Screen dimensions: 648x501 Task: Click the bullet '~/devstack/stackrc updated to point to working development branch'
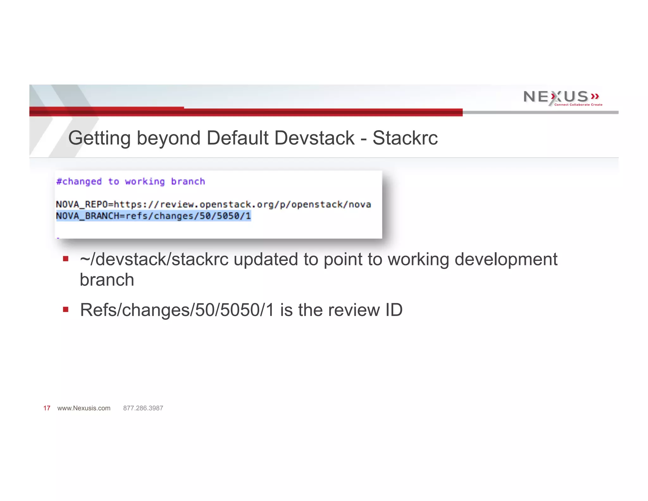[318, 269]
